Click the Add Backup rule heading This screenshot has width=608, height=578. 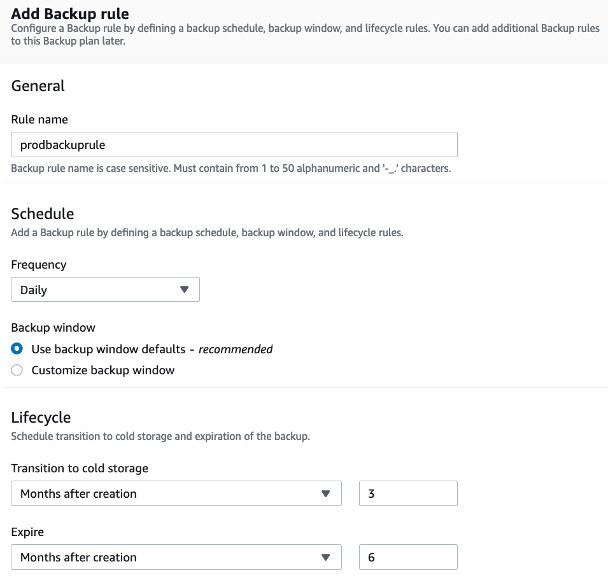point(70,13)
